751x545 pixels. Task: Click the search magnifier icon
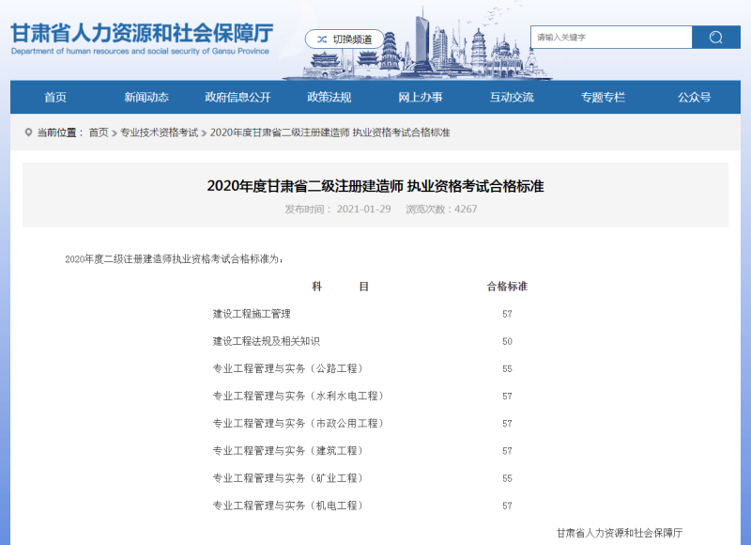tap(715, 37)
